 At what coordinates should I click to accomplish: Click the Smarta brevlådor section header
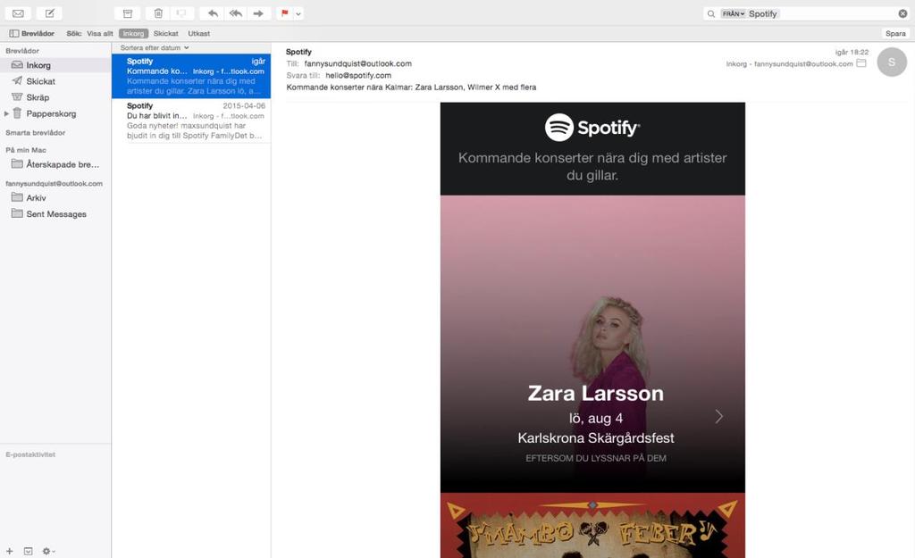click(35, 132)
